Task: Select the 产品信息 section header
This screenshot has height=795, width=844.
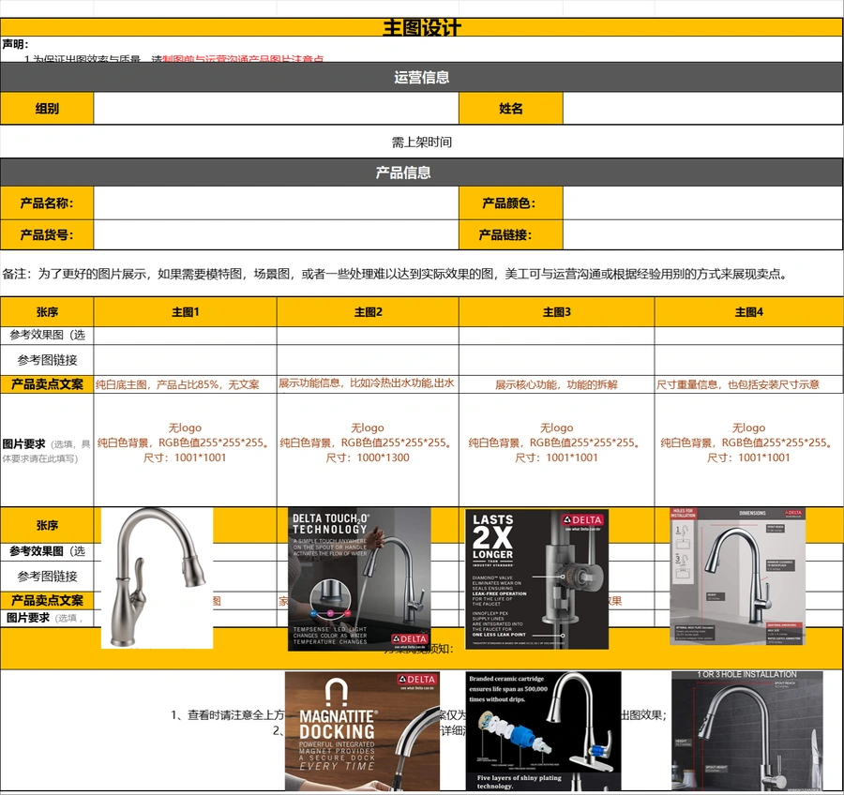Action: point(421,172)
